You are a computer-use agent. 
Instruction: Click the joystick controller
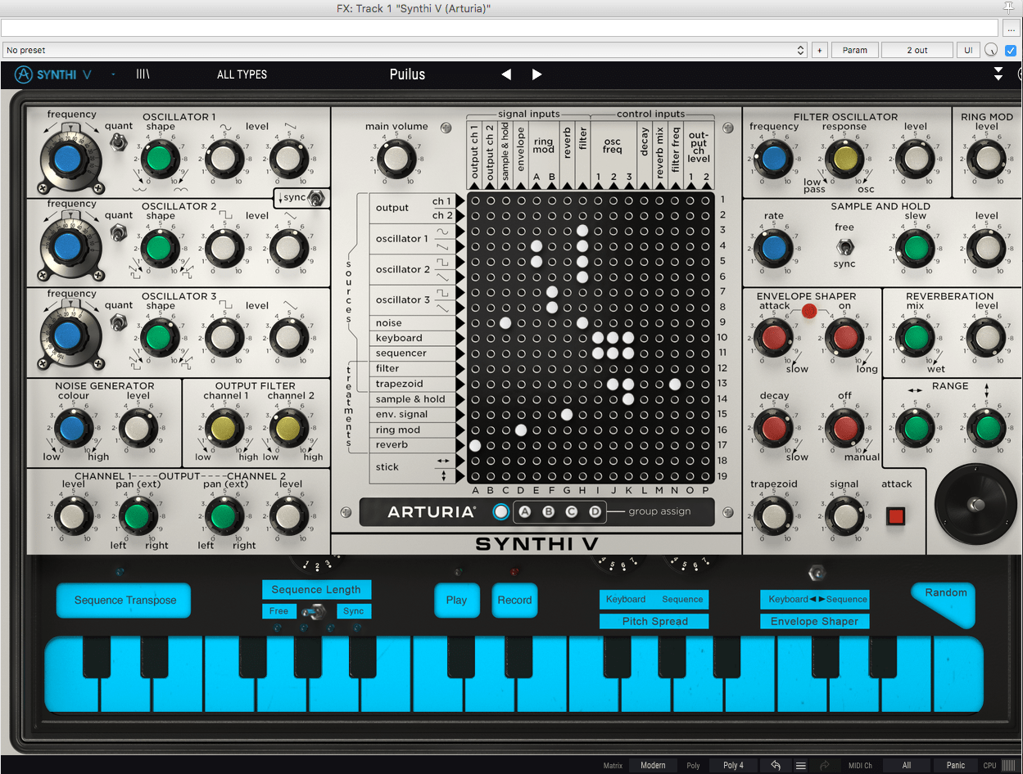[x=975, y=504]
